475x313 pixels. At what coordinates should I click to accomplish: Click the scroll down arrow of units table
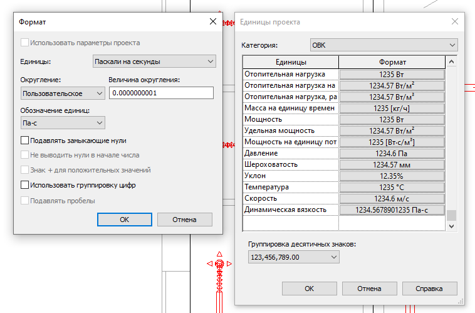pos(451,226)
